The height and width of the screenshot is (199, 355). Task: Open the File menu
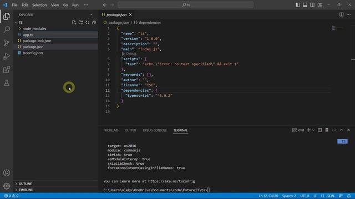pyautogui.click(x=14, y=5)
